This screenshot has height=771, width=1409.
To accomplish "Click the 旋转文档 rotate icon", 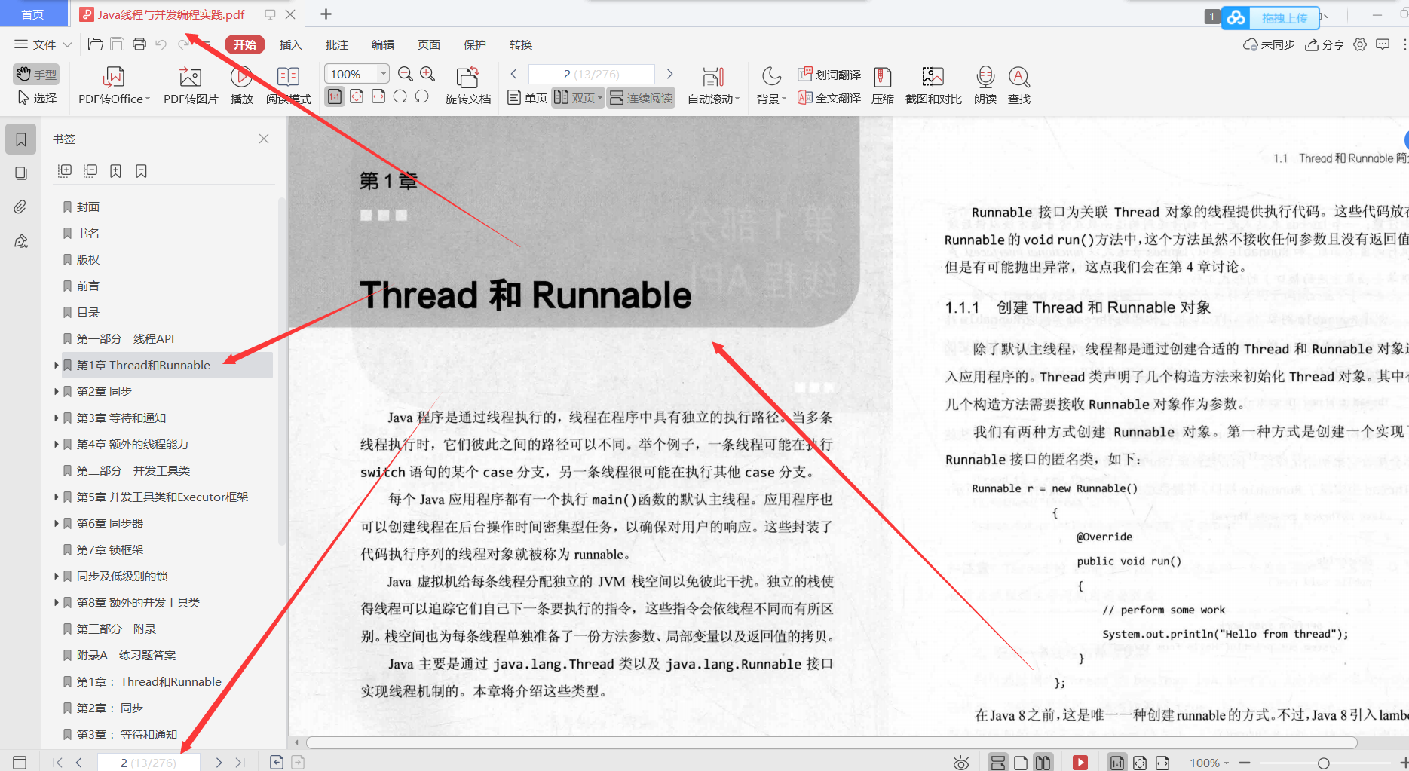I will [467, 77].
